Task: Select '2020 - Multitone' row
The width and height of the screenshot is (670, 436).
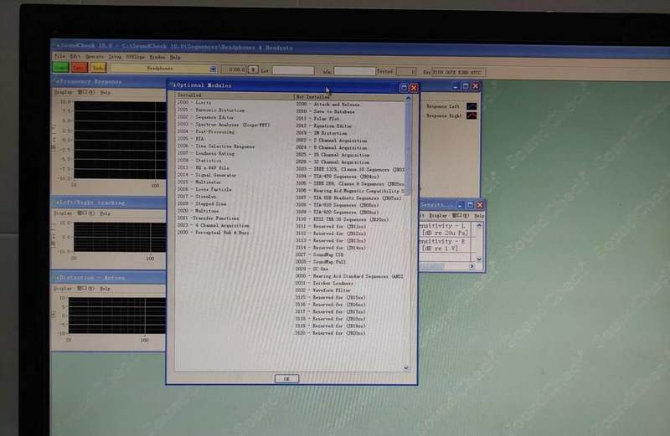Action: point(198,211)
